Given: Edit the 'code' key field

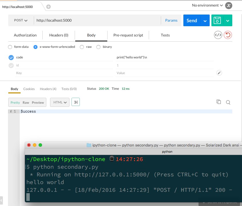Looking at the screenshot, I should [64, 57].
